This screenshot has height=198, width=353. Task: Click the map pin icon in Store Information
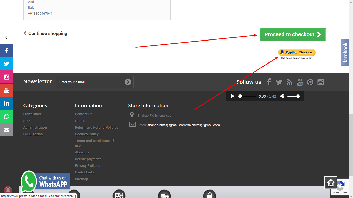click(132, 115)
